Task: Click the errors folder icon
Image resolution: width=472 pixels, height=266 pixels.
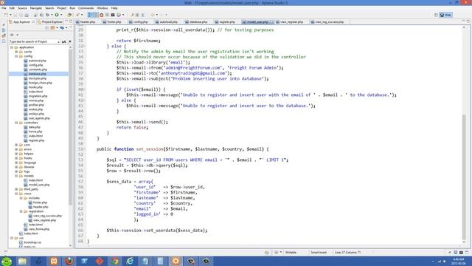Action: tap(21, 149)
